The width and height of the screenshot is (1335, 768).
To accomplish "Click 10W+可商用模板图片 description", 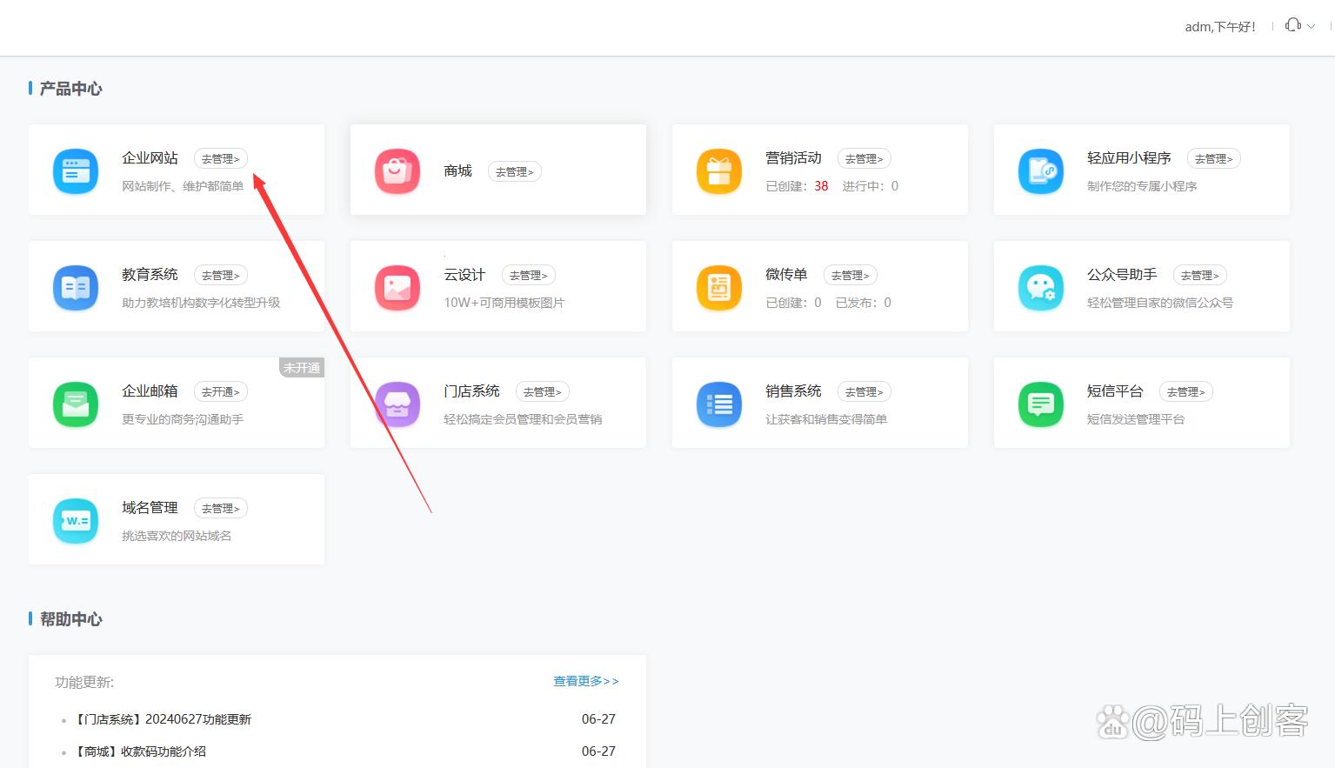I will pyautogui.click(x=504, y=303).
